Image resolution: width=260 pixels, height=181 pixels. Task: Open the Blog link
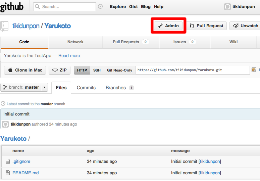(146, 7)
